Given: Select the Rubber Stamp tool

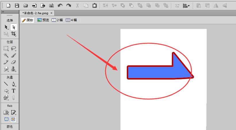Looking at the screenshot, I should [14, 69].
